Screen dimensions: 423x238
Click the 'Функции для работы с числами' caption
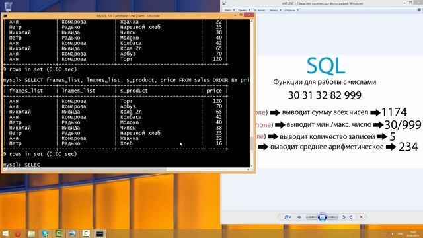point(325,82)
